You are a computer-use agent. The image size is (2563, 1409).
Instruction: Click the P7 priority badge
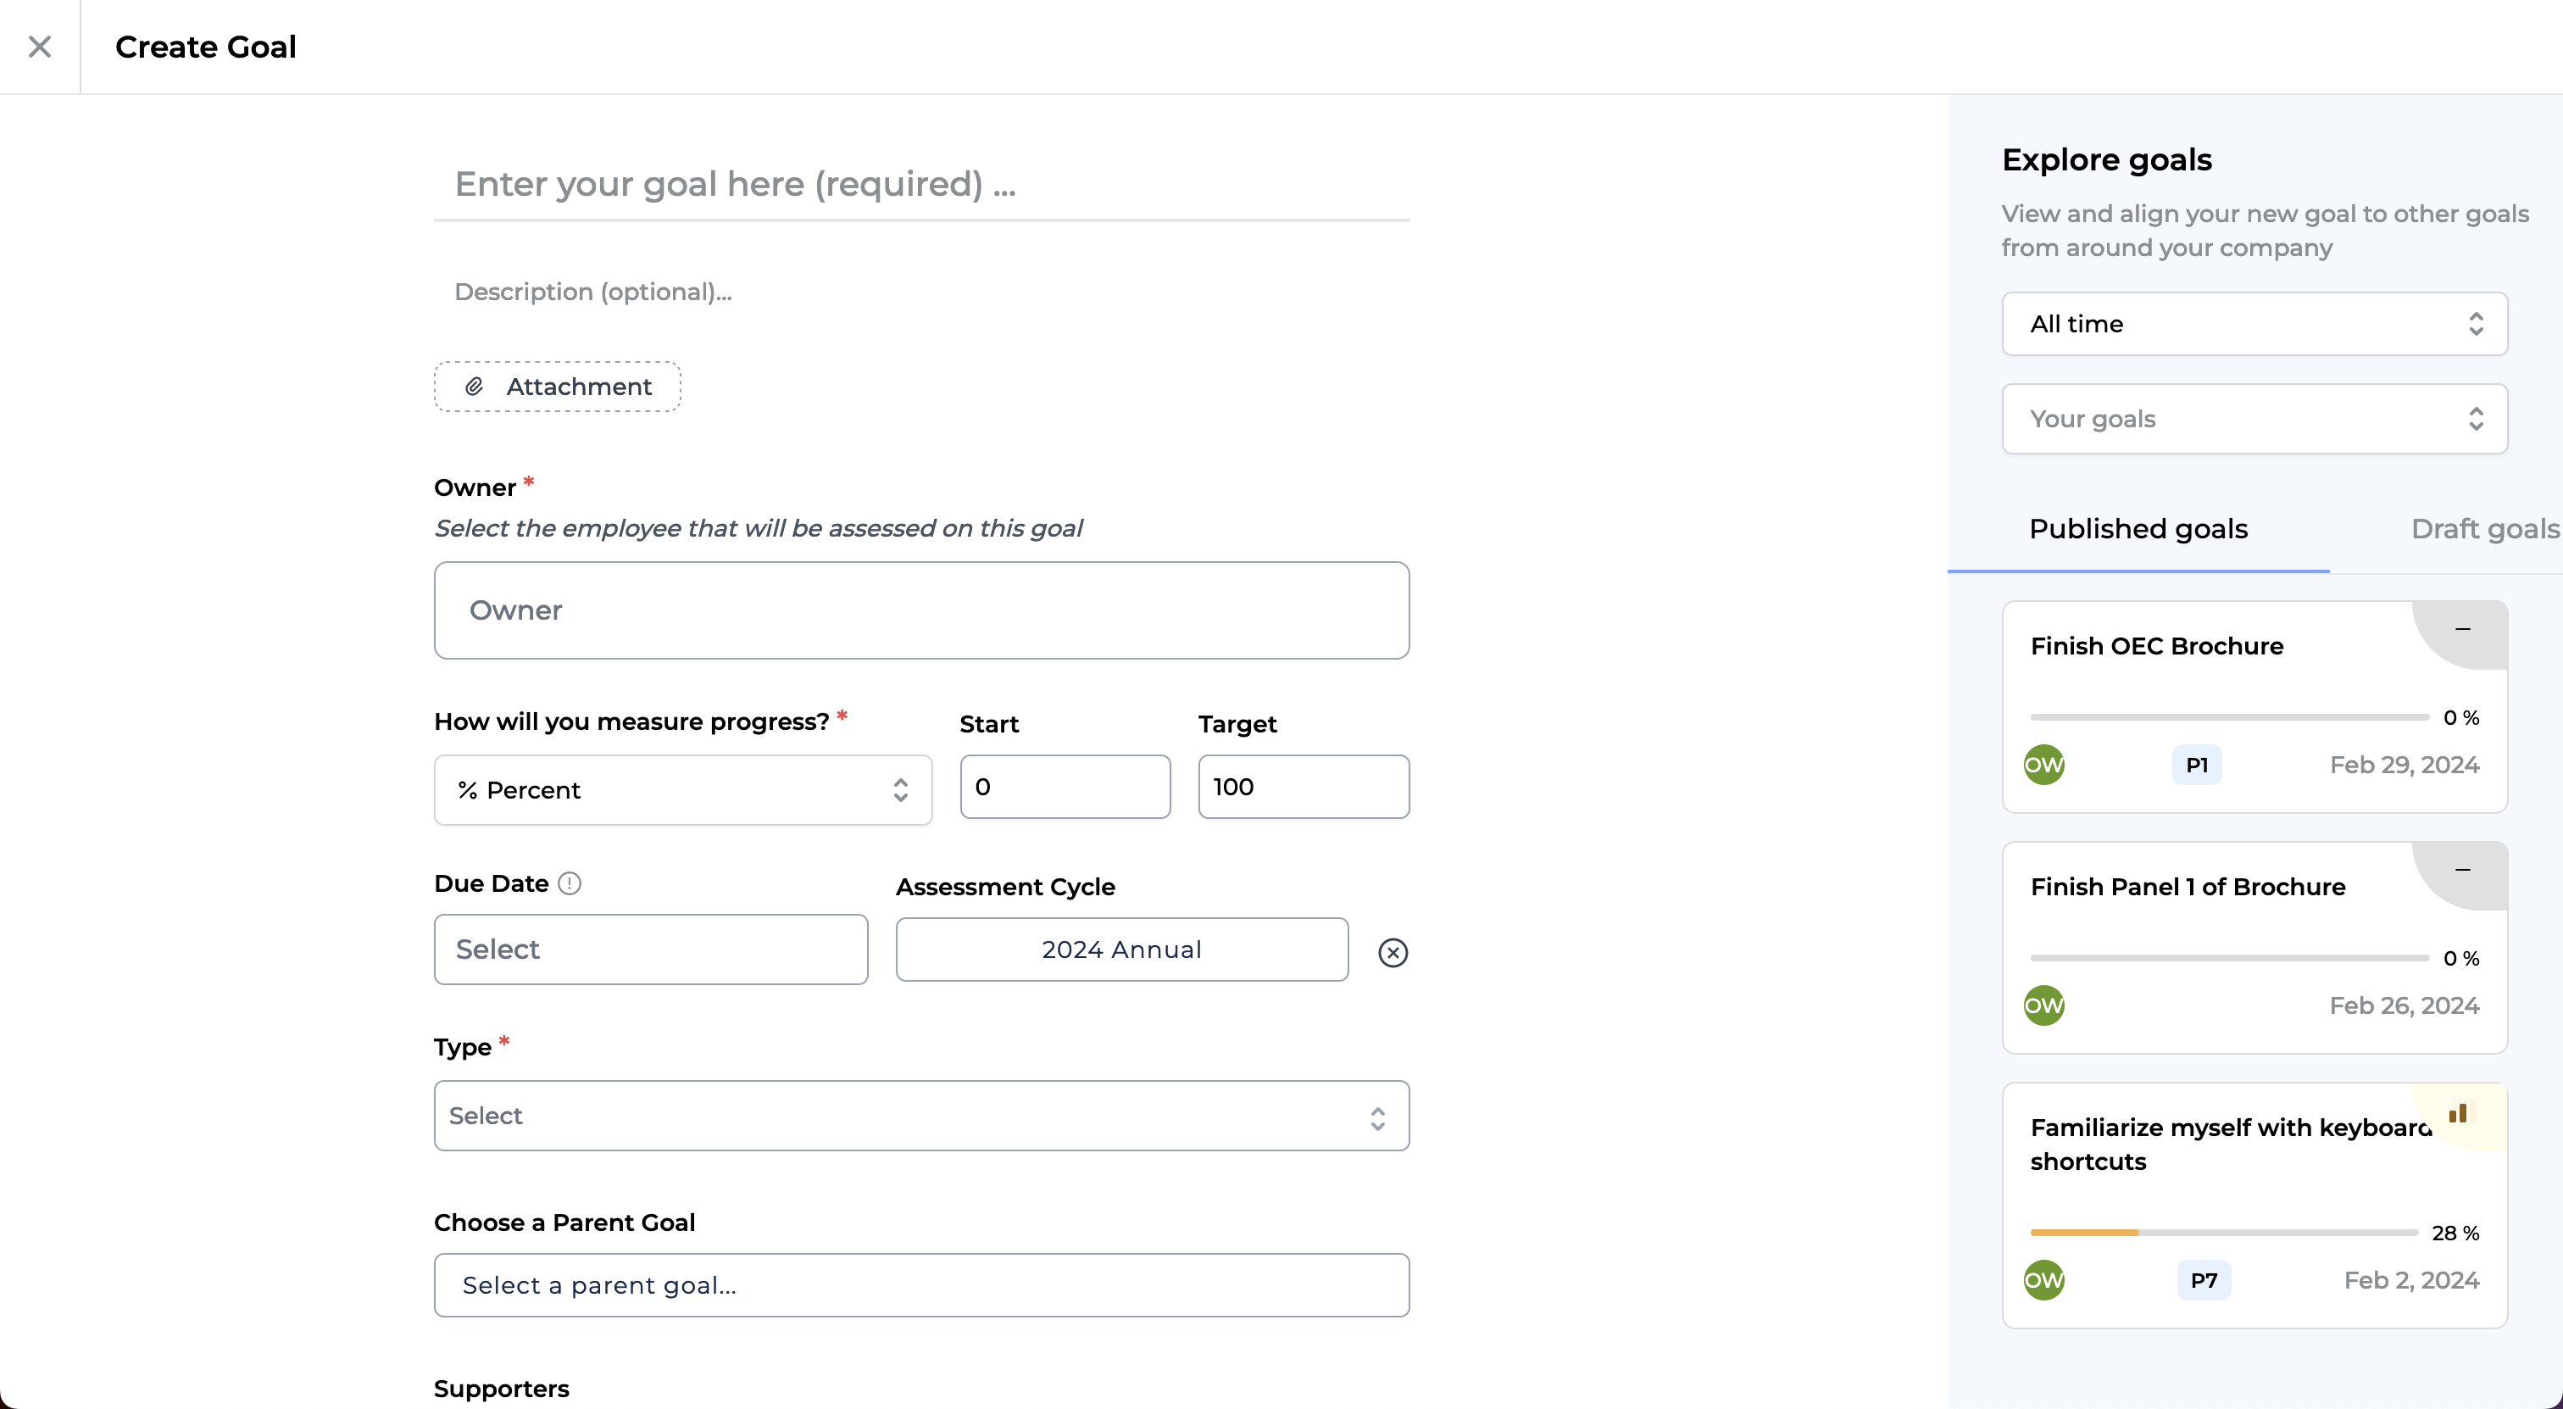(2203, 1281)
